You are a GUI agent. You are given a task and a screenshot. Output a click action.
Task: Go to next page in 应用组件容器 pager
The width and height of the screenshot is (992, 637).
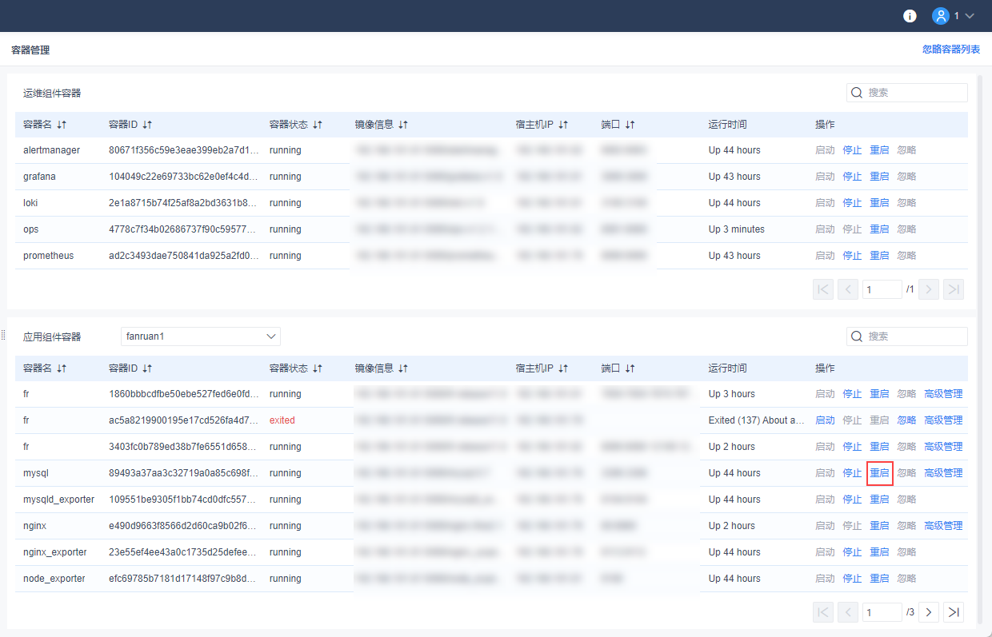point(928,612)
